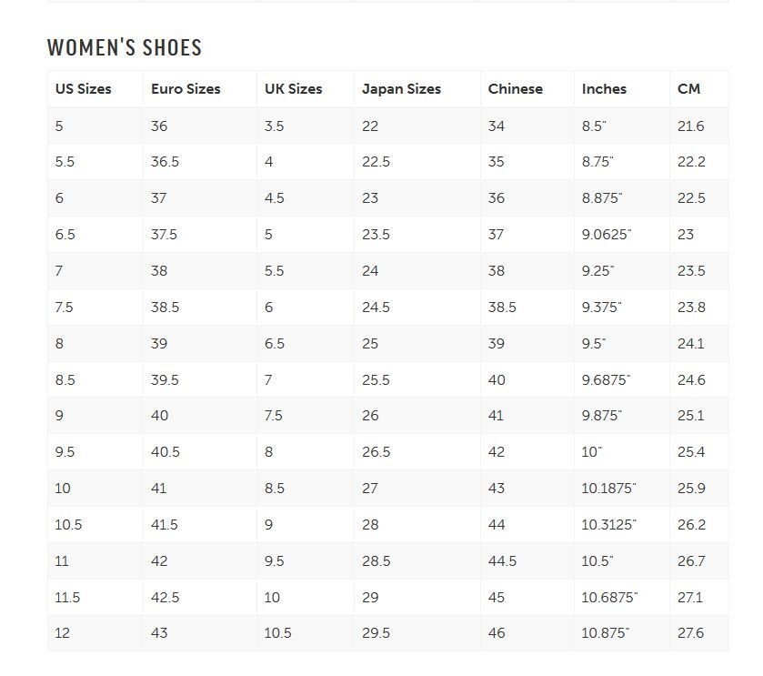Click Euro size 36.5 cell

[200, 162]
